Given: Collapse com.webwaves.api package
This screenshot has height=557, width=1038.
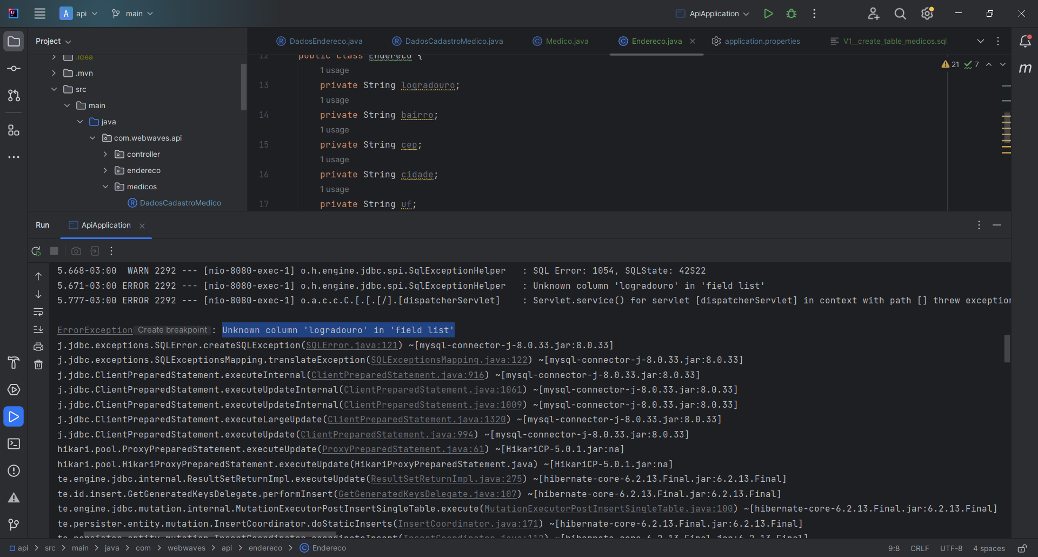Looking at the screenshot, I should pos(92,138).
